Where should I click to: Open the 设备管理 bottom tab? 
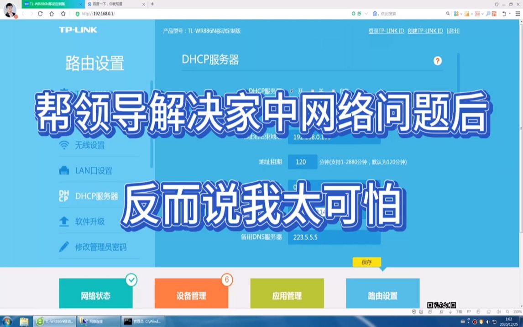(192, 294)
